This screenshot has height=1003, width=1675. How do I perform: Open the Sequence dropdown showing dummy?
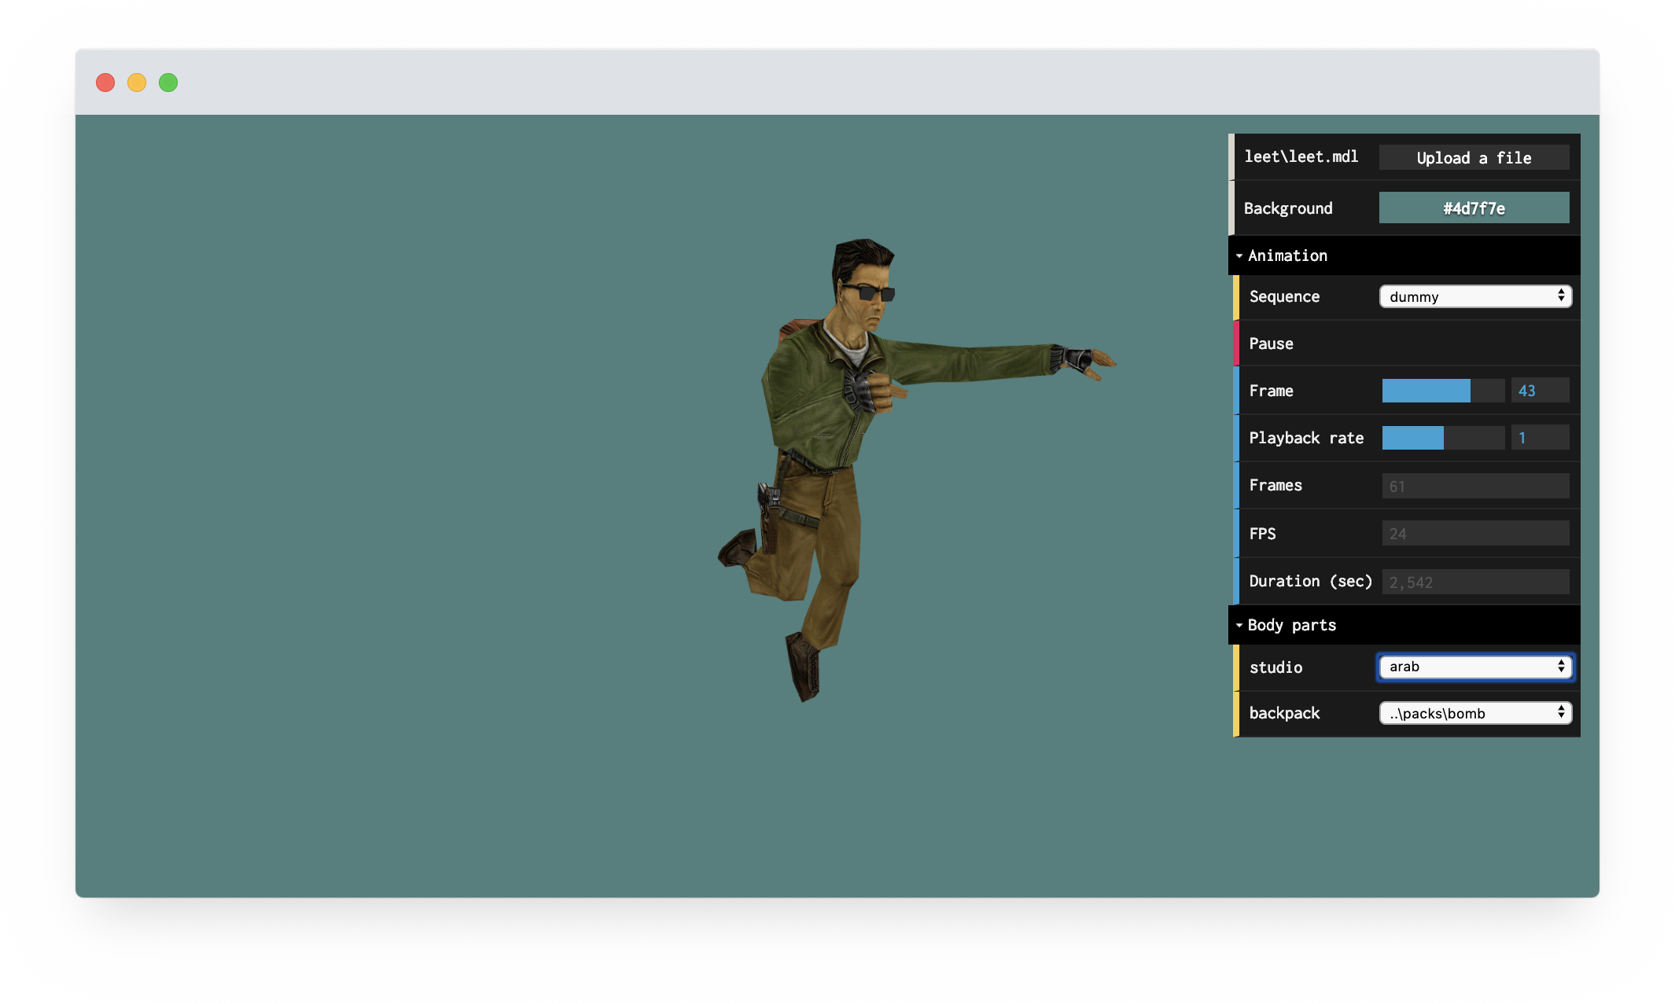coord(1474,296)
